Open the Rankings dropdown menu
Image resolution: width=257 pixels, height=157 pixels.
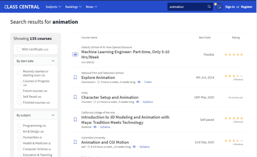pos(73,7)
